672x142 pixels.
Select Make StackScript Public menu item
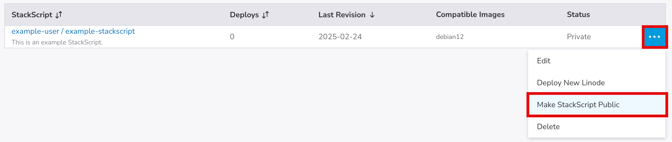click(x=578, y=105)
